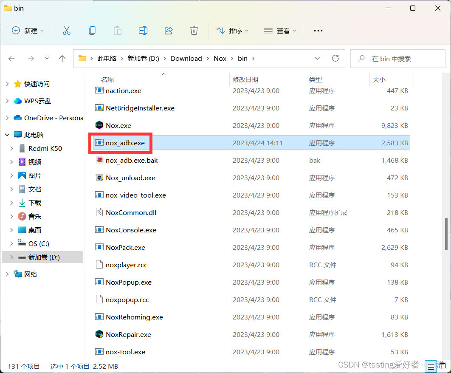This screenshot has height=373, width=451.
Task: Click Download breadcrumb segment
Action: click(x=186, y=59)
